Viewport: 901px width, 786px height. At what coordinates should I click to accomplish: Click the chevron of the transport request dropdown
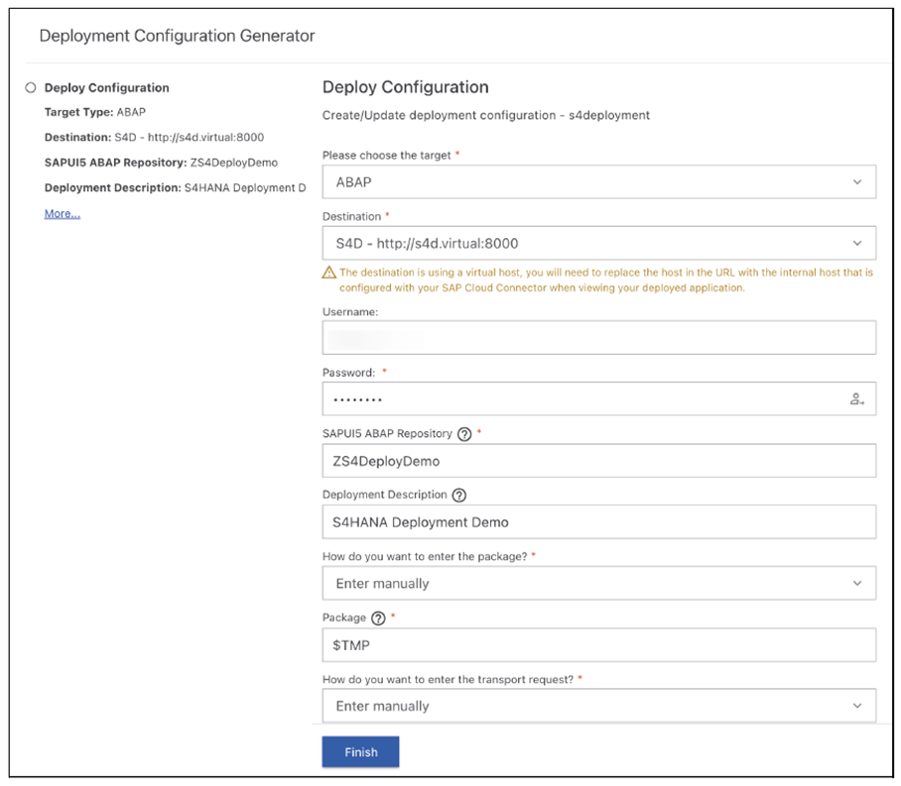[856, 706]
